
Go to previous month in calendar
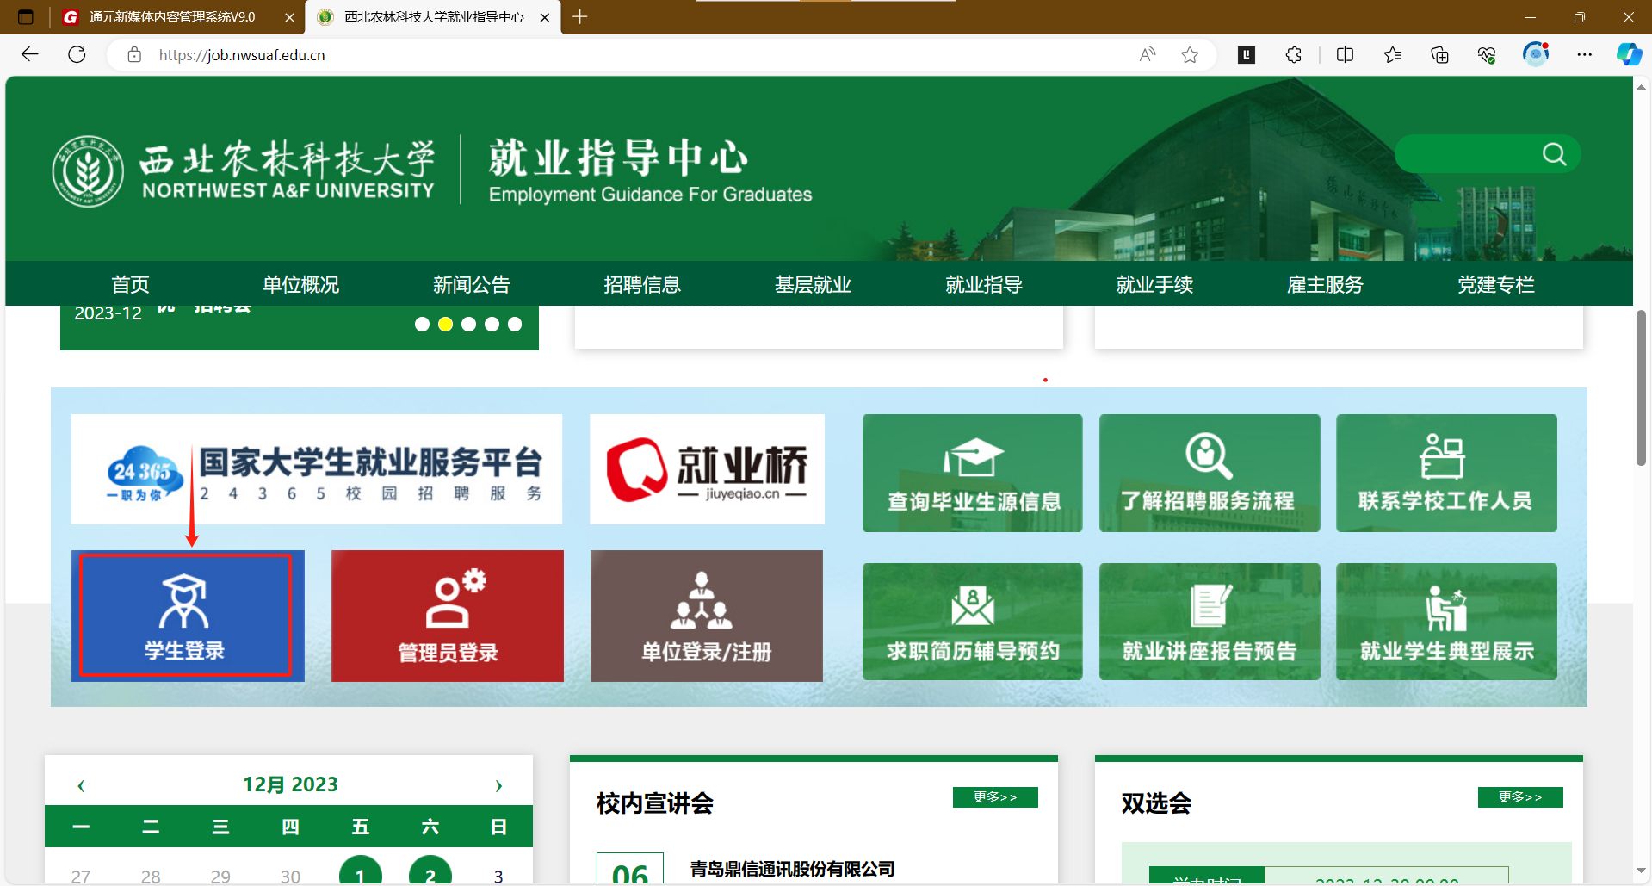click(x=81, y=785)
